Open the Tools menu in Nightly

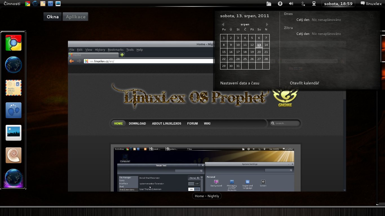click(130, 50)
